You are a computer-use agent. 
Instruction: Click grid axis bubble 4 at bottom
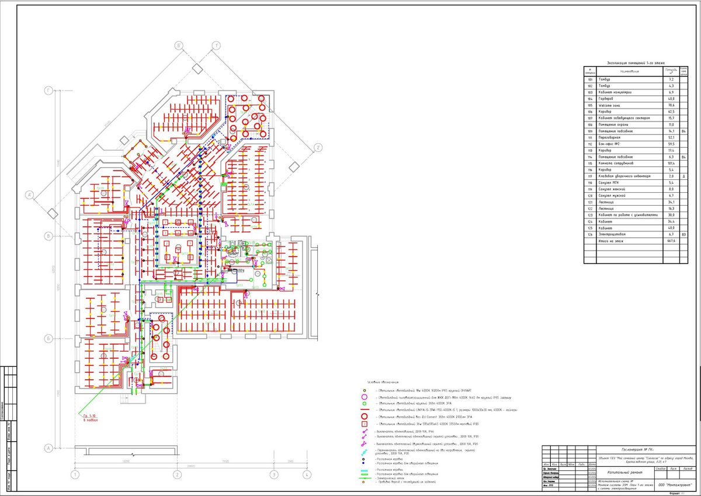[307, 476]
